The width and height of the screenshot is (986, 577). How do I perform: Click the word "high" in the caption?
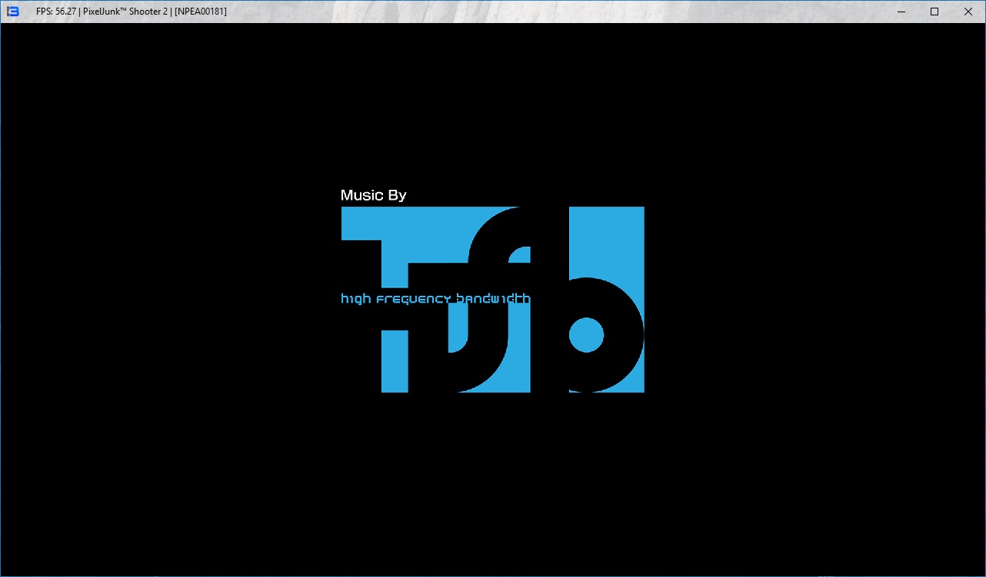356,298
